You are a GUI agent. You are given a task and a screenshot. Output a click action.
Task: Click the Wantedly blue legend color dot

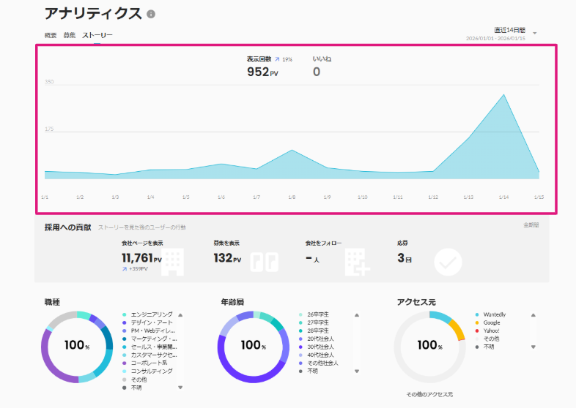[476, 314]
